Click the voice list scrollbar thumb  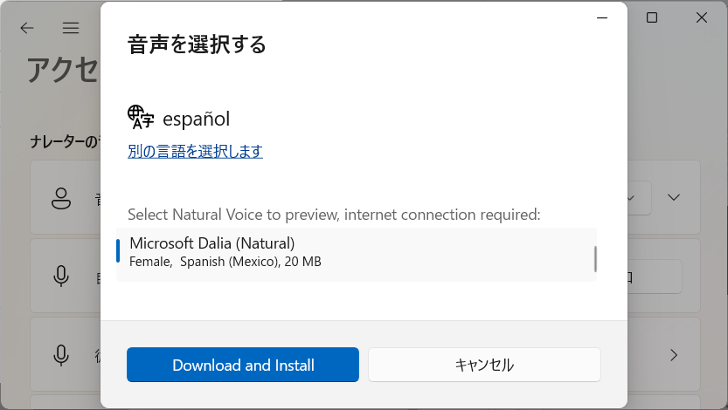[x=595, y=259]
